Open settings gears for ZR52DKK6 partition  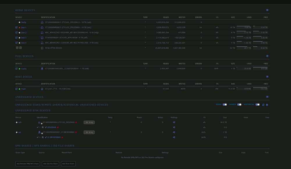pos(174,127)
